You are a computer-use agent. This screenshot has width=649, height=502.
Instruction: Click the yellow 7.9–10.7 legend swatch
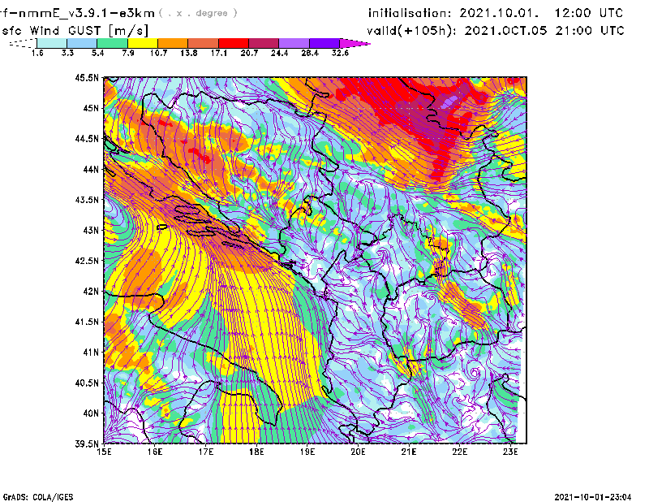pyautogui.click(x=143, y=43)
